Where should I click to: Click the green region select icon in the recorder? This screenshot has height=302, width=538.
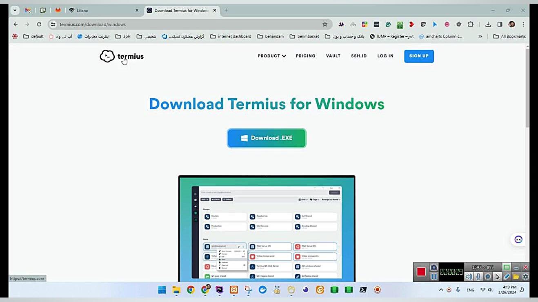tap(507, 267)
